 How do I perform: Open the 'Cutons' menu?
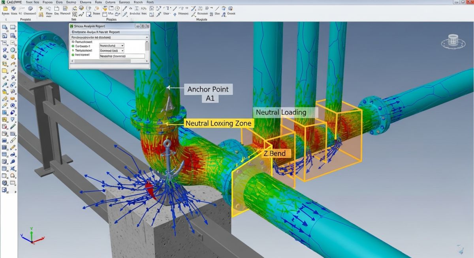point(110,2)
